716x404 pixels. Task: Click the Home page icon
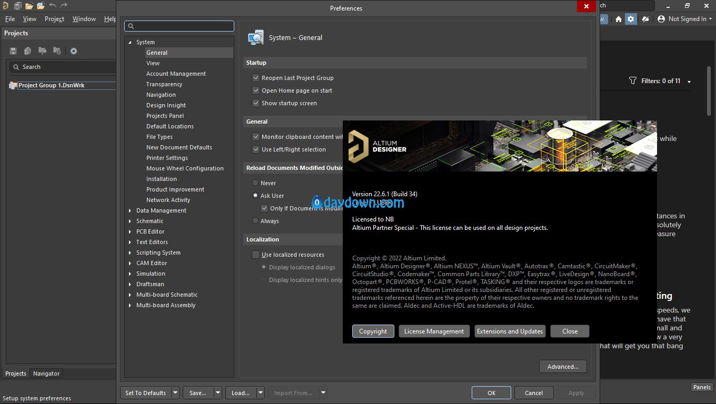click(619, 19)
